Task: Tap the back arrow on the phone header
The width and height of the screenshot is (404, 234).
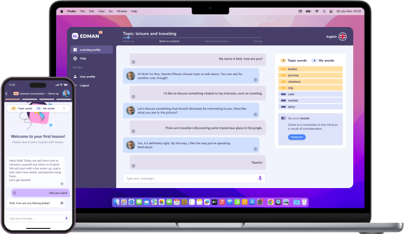Action: 6,93
